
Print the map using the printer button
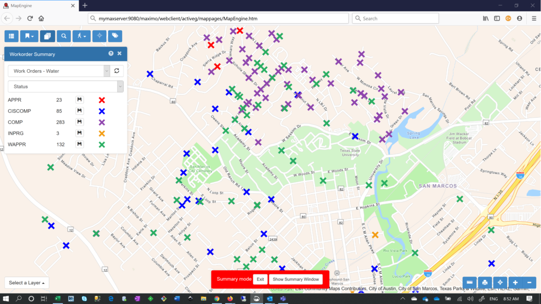click(484, 282)
